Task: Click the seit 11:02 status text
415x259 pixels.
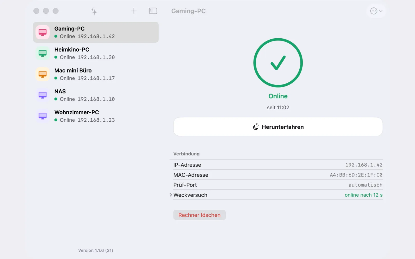Action: tap(278, 107)
